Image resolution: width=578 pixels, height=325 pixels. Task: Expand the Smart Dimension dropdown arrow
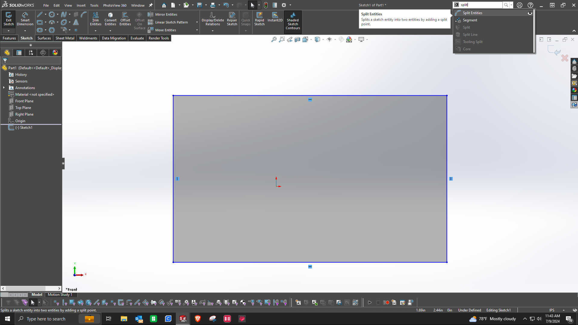pyautogui.click(x=25, y=31)
